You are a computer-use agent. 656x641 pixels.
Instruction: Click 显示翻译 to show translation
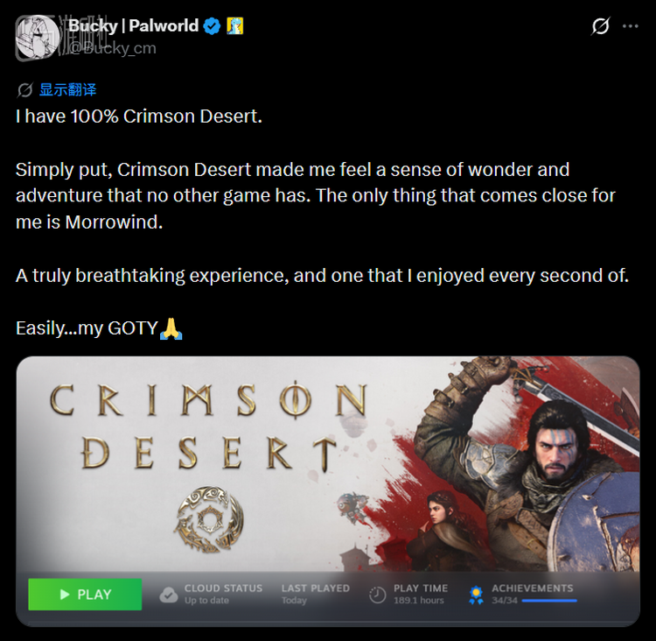pos(67,89)
